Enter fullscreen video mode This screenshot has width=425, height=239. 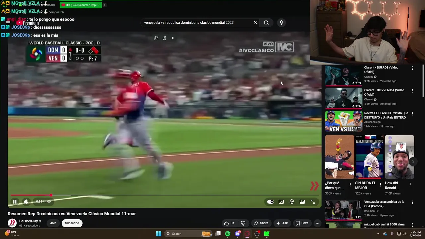(313, 202)
